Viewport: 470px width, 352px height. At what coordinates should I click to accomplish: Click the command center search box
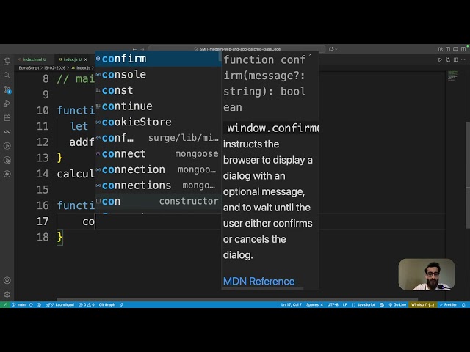[x=236, y=49]
